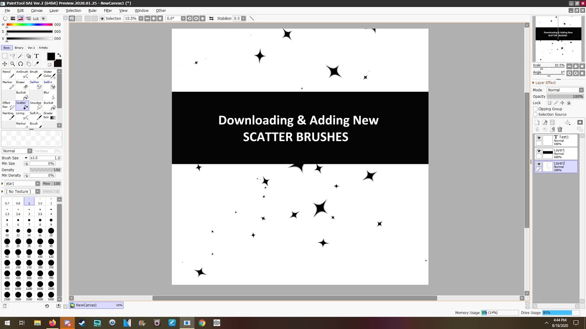Switch to the Artistic brush tab
586x329 pixels.
pyautogui.click(x=43, y=48)
